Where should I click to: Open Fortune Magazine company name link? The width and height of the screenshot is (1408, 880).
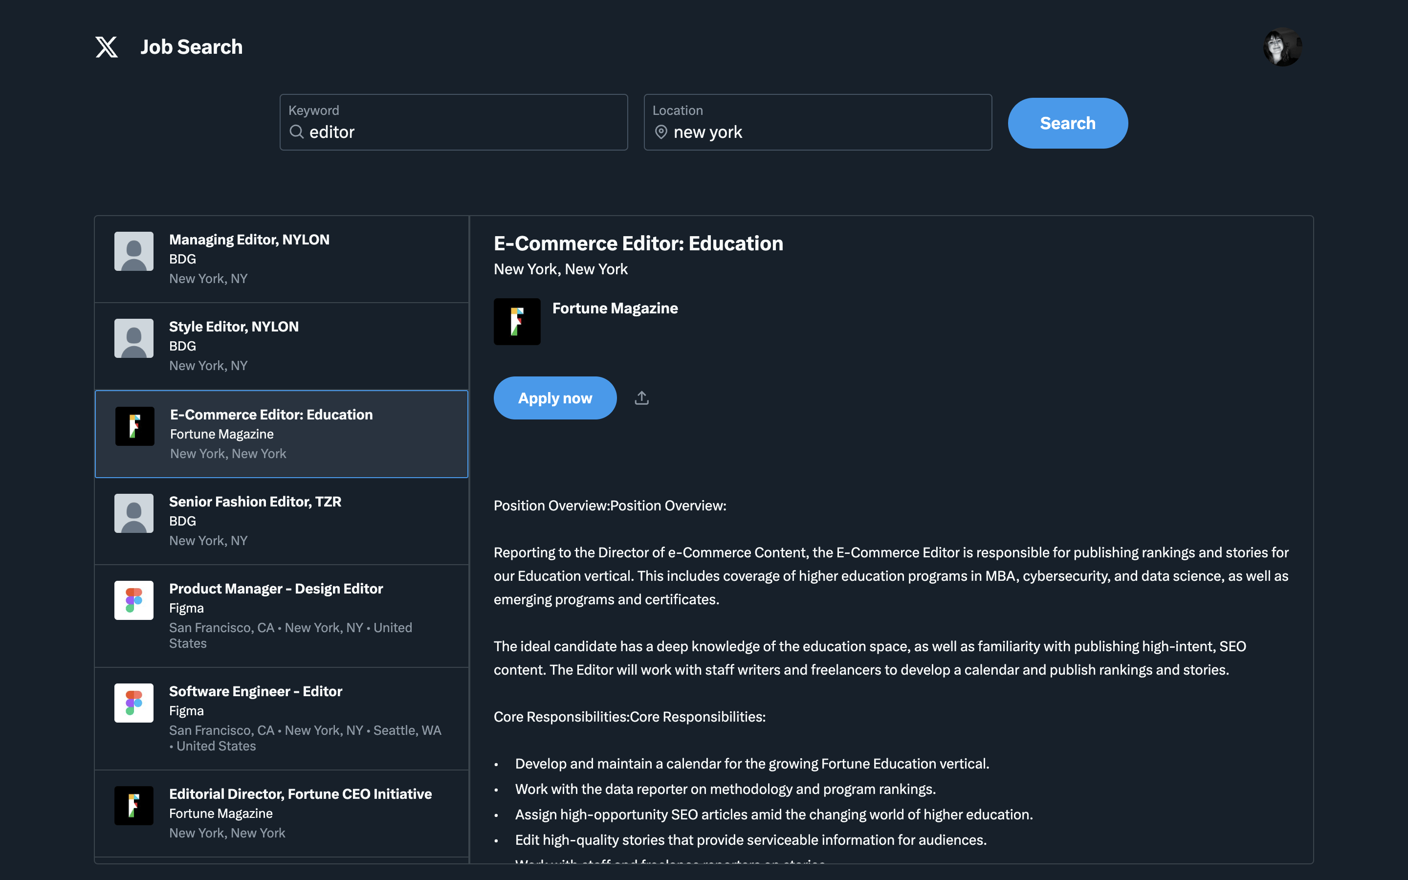click(x=615, y=308)
